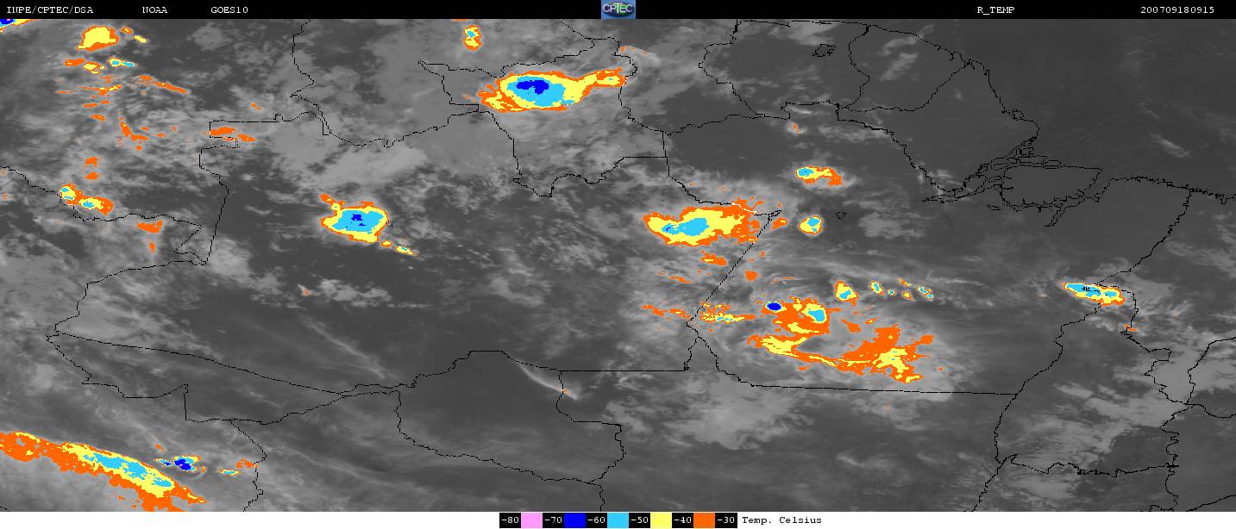Select the yellow legend color swatch
This screenshot has width=1236, height=529.
(662, 520)
